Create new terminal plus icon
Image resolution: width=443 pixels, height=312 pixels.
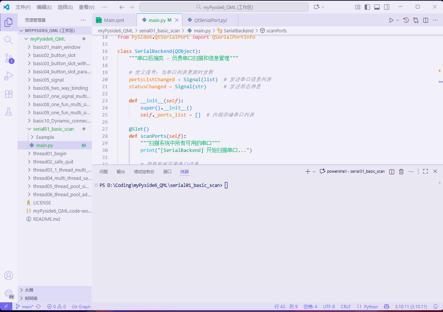tap(308, 172)
